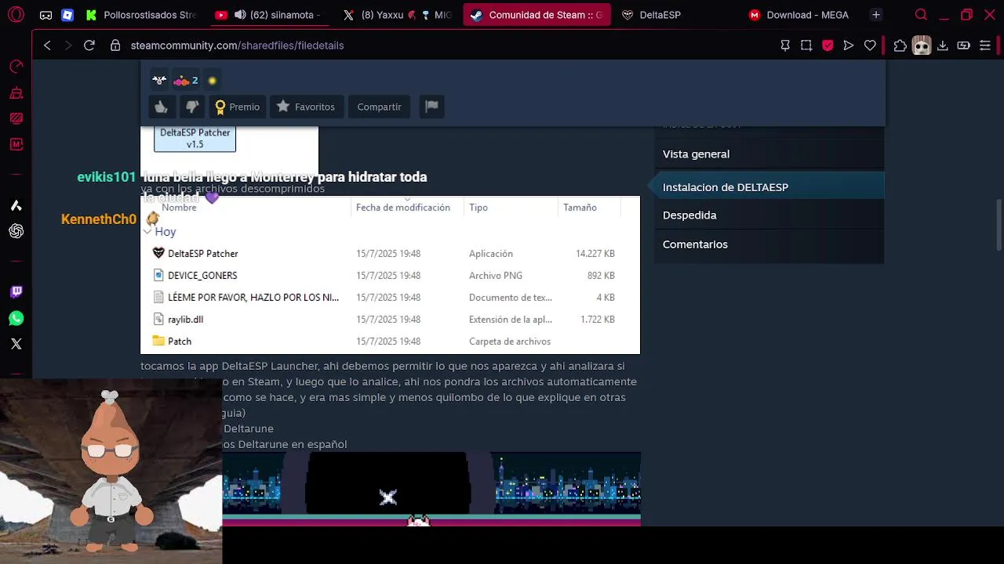Click the Tamaño column header

(580, 208)
